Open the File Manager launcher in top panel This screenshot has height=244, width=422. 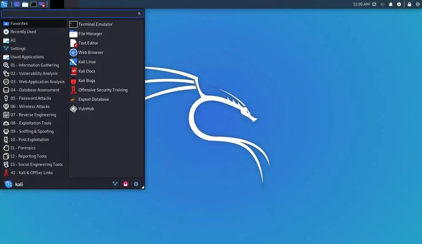pos(25,4)
